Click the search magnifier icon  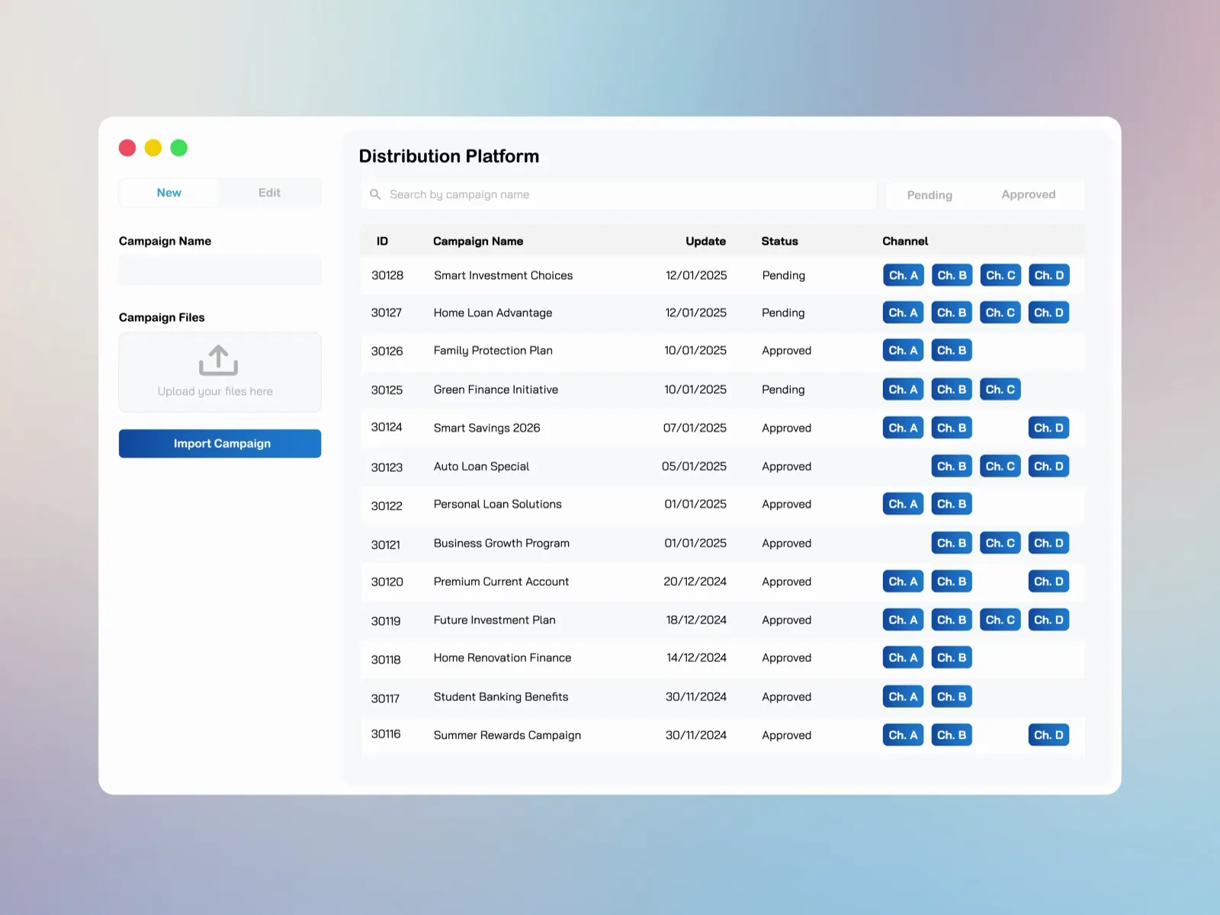[x=375, y=194]
